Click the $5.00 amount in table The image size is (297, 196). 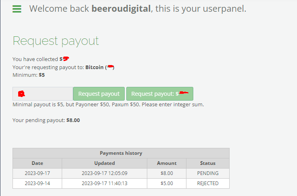pos(167,183)
